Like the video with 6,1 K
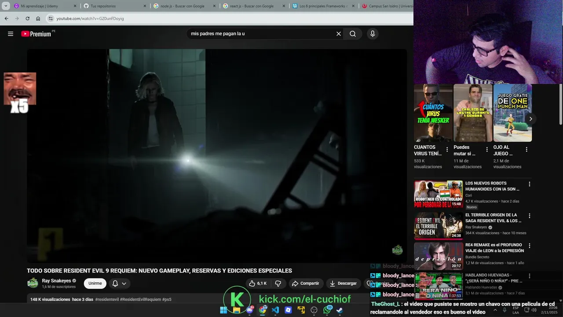Image resolution: width=563 pixels, height=317 pixels. (x=258, y=284)
